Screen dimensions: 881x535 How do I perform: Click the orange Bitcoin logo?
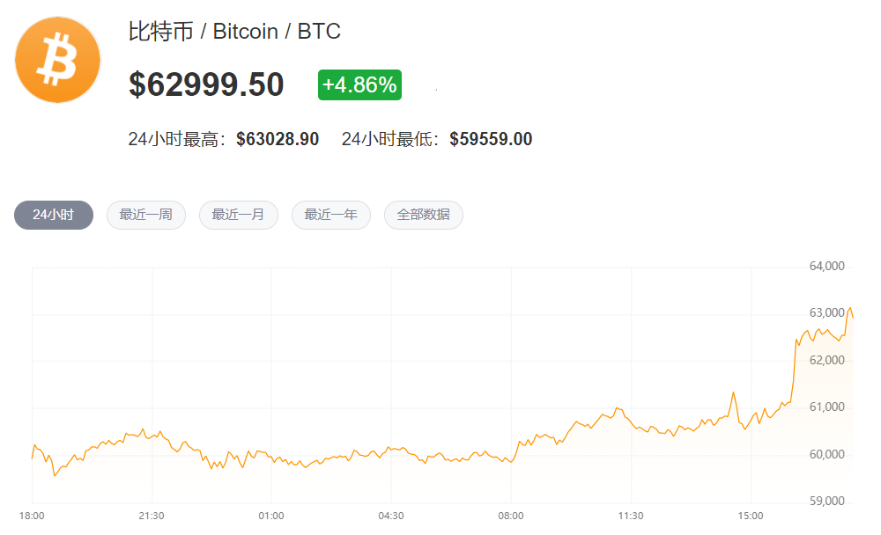tap(58, 60)
